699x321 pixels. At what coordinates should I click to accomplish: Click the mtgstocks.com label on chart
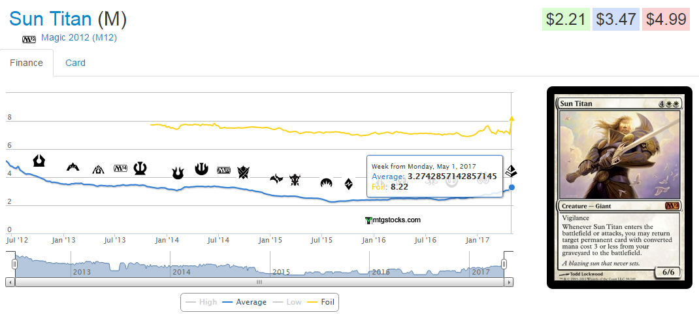(x=397, y=220)
